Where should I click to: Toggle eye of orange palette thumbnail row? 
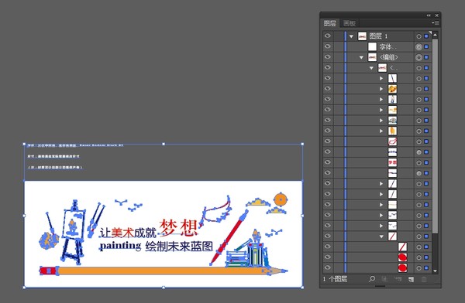click(328, 88)
